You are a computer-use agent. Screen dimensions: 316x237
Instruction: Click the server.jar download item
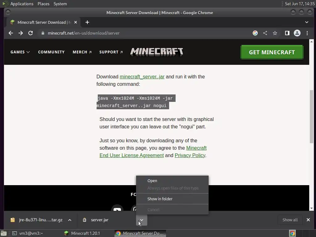tap(100, 220)
